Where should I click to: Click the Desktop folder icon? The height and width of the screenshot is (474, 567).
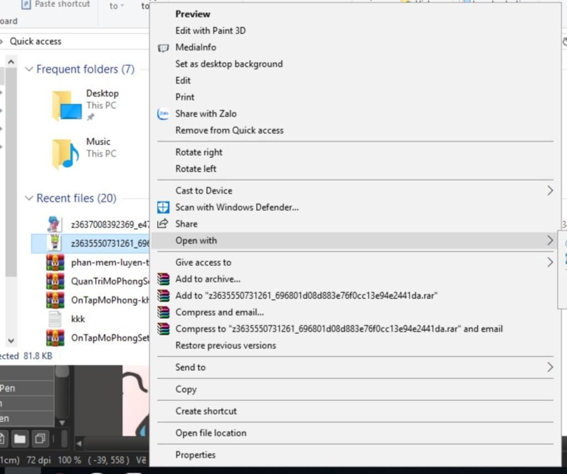66,105
